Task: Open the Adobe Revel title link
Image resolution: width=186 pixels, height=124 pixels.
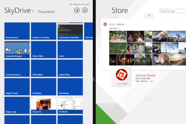Action: click(x=145, y=75)
